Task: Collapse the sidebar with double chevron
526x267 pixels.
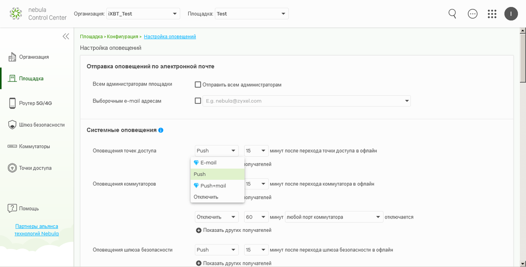Action: (66, 36)
